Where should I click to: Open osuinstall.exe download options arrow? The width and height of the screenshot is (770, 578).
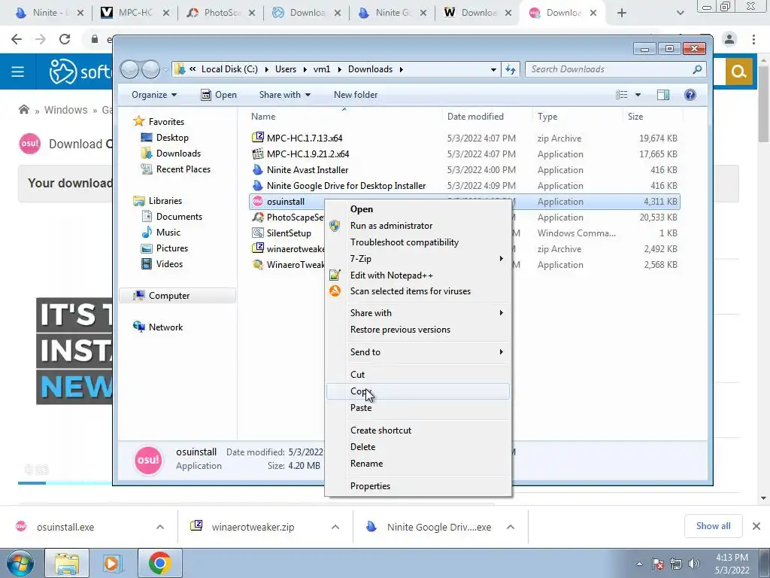[x=159, y=527]
